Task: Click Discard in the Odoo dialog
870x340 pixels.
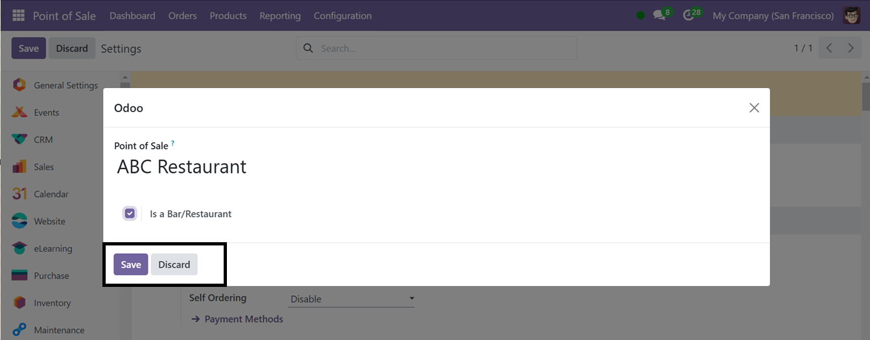Action: [174, 264]
